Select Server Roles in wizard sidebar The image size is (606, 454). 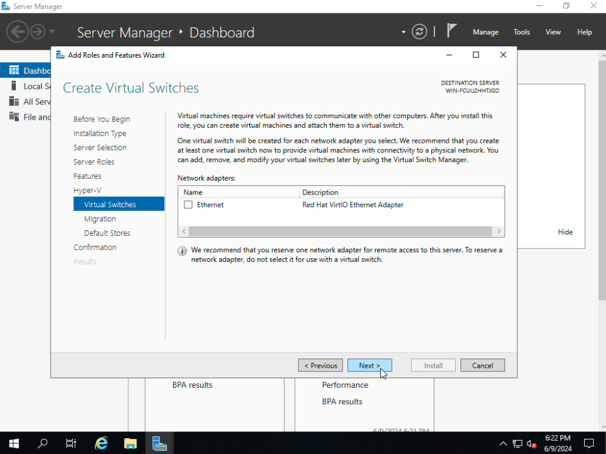point(94,162)
